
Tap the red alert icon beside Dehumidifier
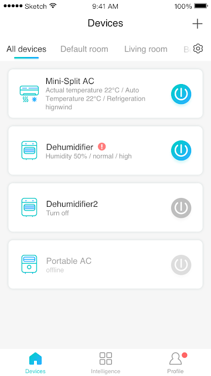[x=101, y=146]
